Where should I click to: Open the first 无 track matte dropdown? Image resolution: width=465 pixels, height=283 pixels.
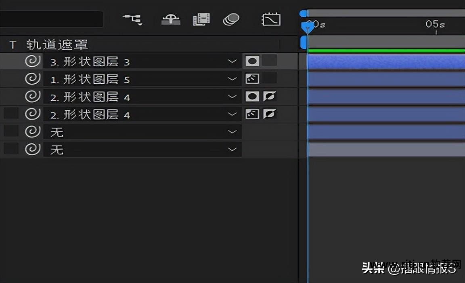click(232, 132)
